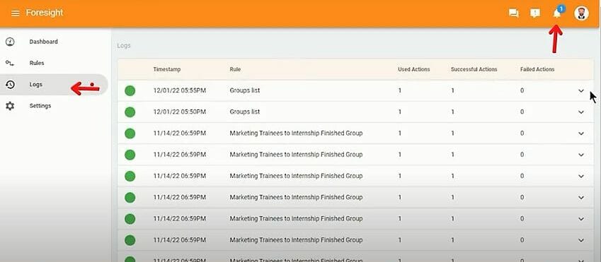
Task: Click green status dot for 05:50PM log
Action: [130, 112]
